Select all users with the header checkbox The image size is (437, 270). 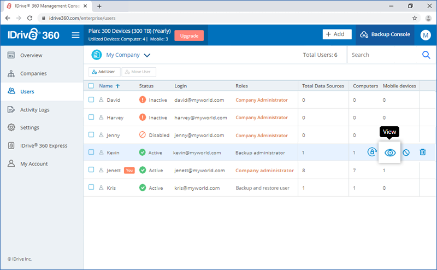click(91, 86)
